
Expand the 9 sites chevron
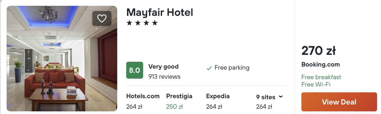coord(281,97)
